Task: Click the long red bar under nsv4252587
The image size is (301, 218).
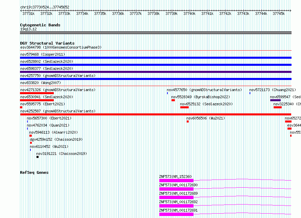Action: coord(156,114)
